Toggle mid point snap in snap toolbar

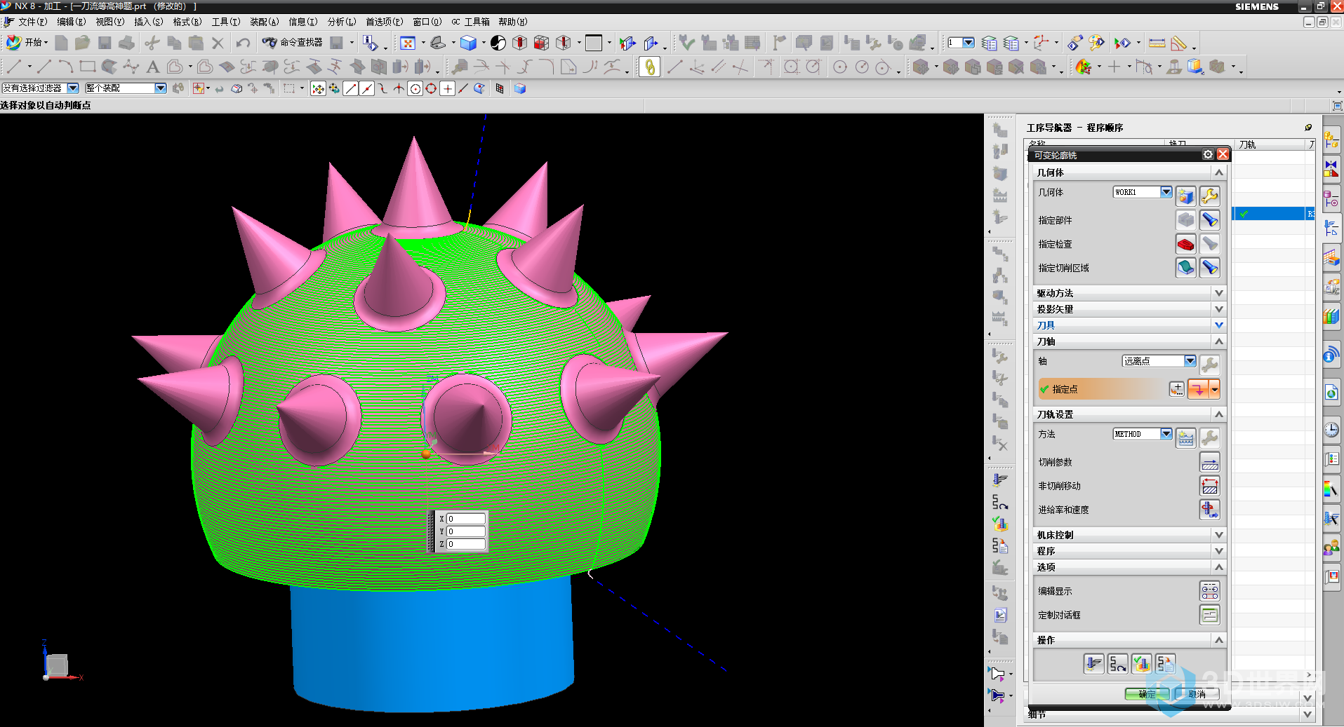coord(367,88)
